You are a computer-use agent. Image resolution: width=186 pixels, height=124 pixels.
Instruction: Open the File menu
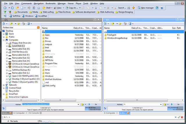pyautogui.click(x=6, y=3)
